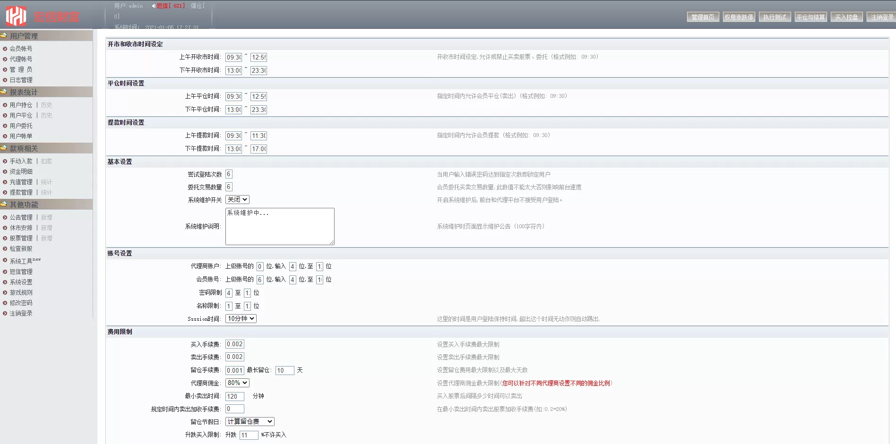
Task: Click the 最小卖出时间 input field
Action: pyautogui.click(x=234, y=396)
